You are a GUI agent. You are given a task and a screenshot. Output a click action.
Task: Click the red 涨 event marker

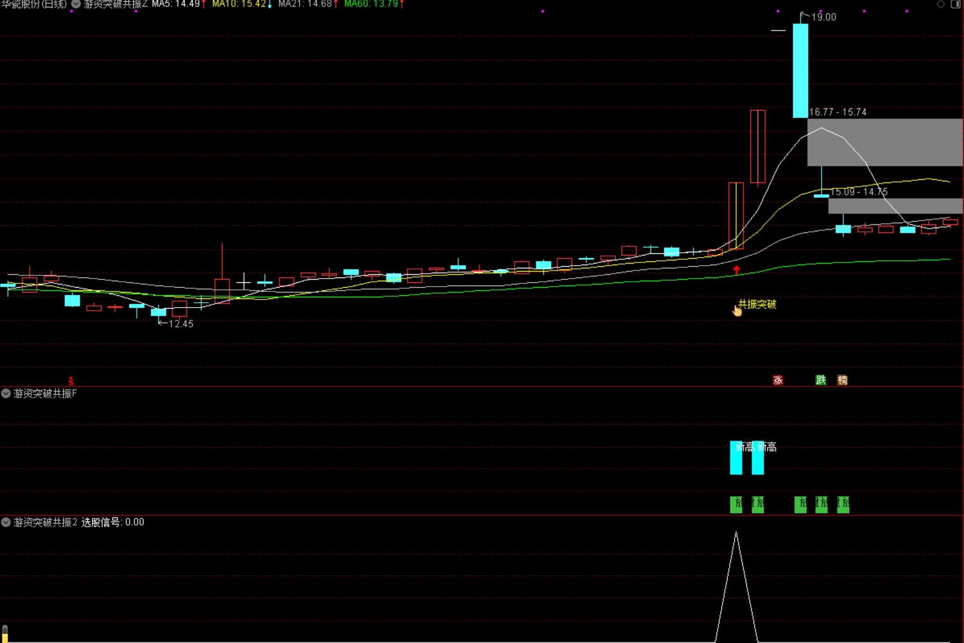[x=778, y=380]
